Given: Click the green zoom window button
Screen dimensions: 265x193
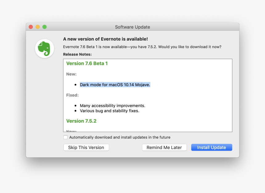Looking at the screenshot, I should click(44, 27).
